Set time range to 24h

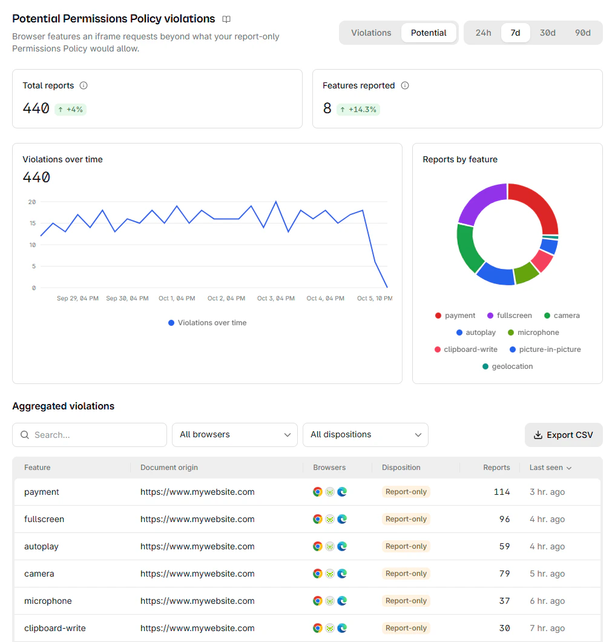483,33
